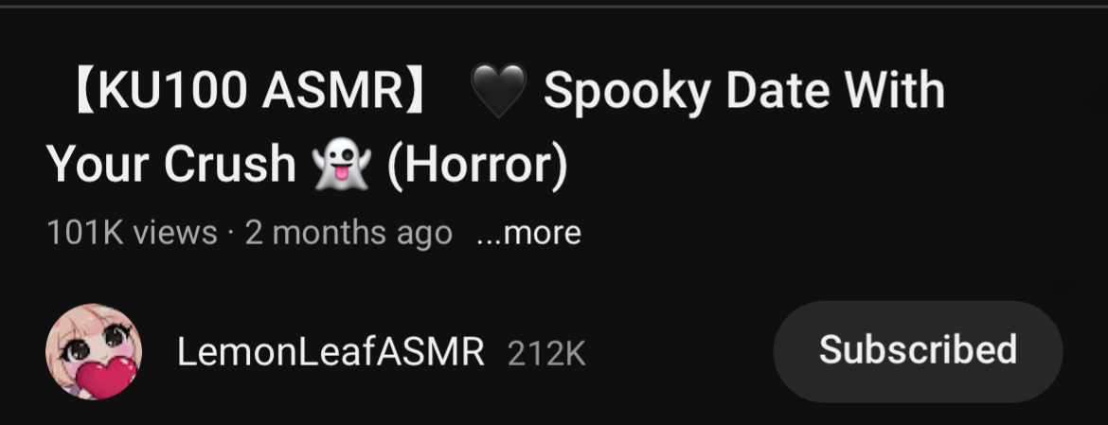Open the LemonLeafASMR channel name link
Image resolution: width=1108 pixels, height=425 pixels.
pyautogui.click(x=331, y=351)
